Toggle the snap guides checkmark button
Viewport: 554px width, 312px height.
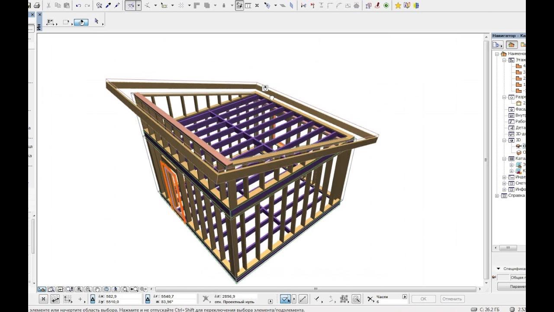(x=285, y=299)
